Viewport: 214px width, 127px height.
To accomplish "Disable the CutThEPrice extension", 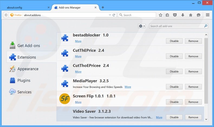I will pyautogui.click(x=174, y=56).
